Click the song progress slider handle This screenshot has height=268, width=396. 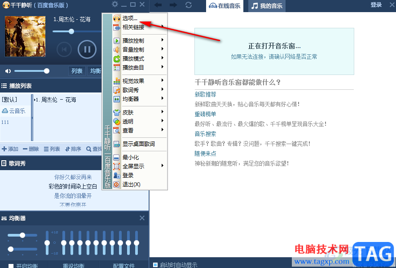coord(71,31)
